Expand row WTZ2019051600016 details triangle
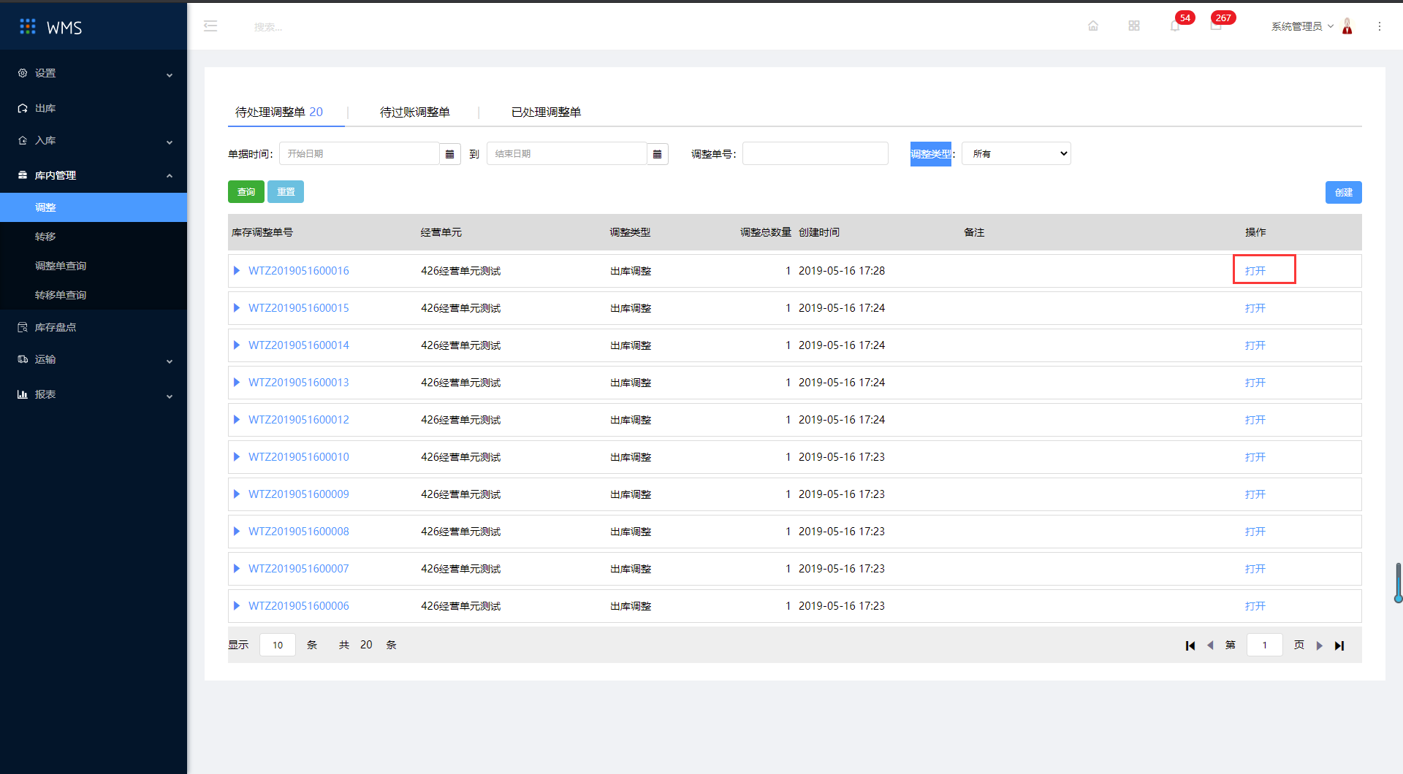Screen dimensions: 1403x774 237,271
